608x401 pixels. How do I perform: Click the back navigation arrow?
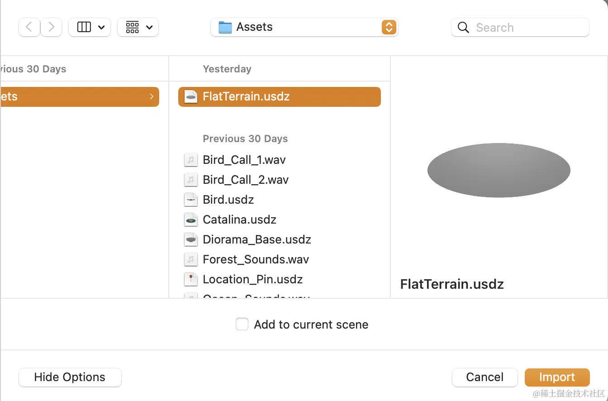coord(29,27)
